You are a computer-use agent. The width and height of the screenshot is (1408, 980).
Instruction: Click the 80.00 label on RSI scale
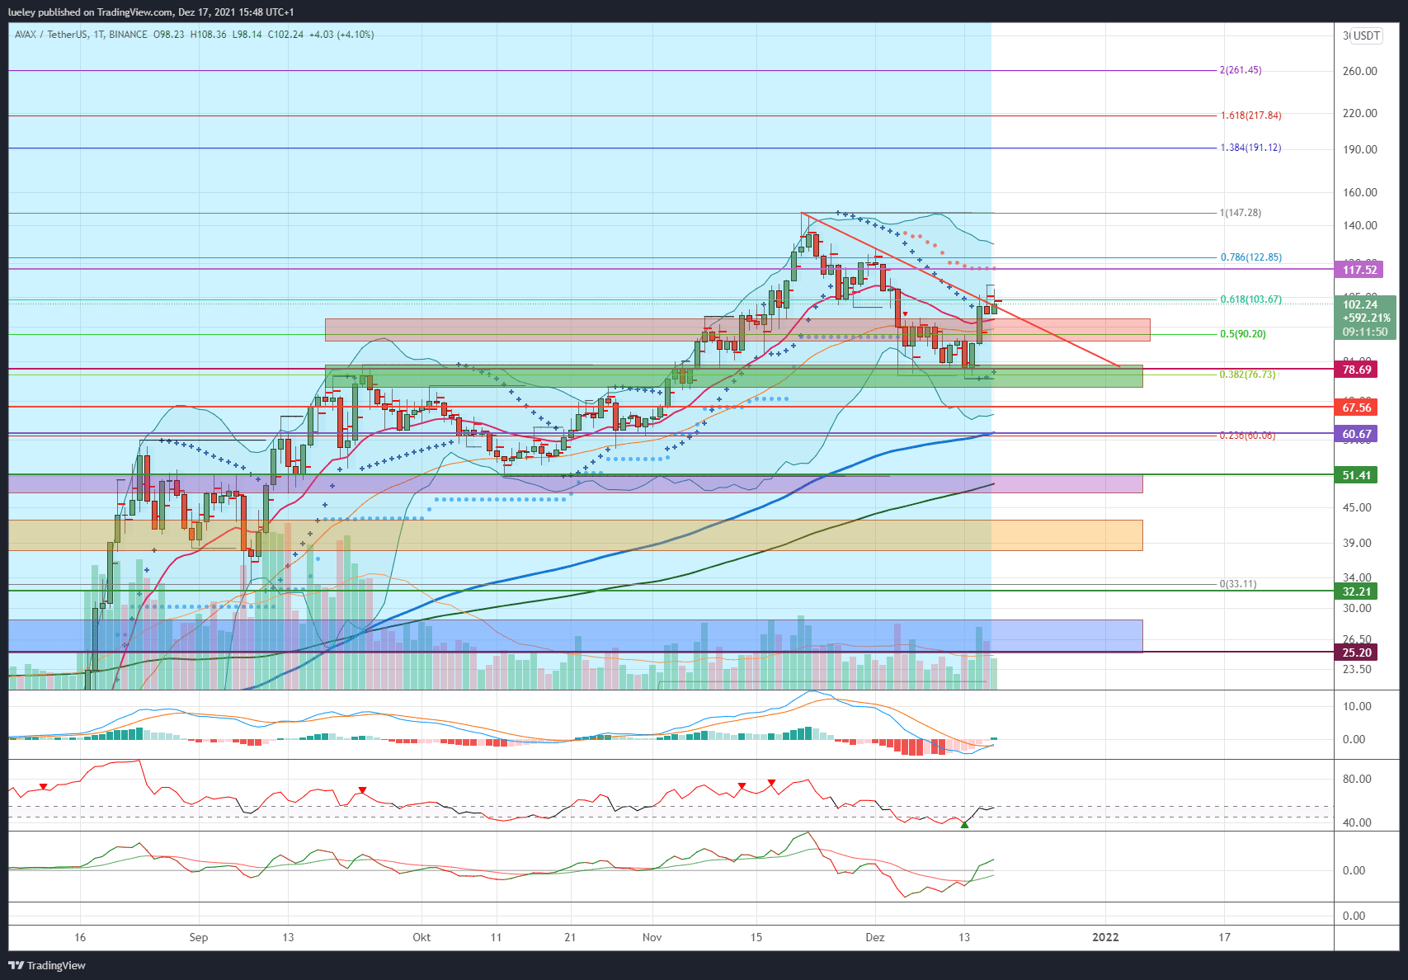[x=1357, y=779]
